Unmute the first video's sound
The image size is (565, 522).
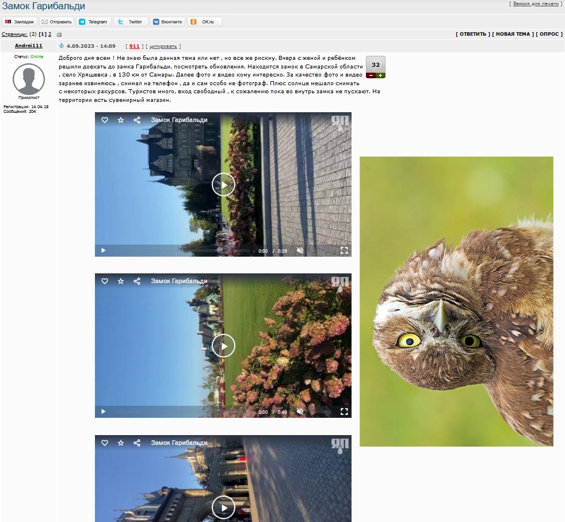[x=300, y=250]
